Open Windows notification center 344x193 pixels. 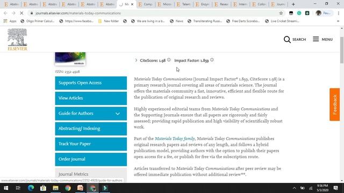coord(335,188)
